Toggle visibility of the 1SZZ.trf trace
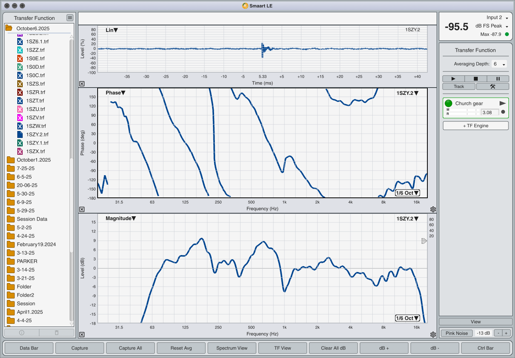Viewport: 515px width, 358px height. 20,50
